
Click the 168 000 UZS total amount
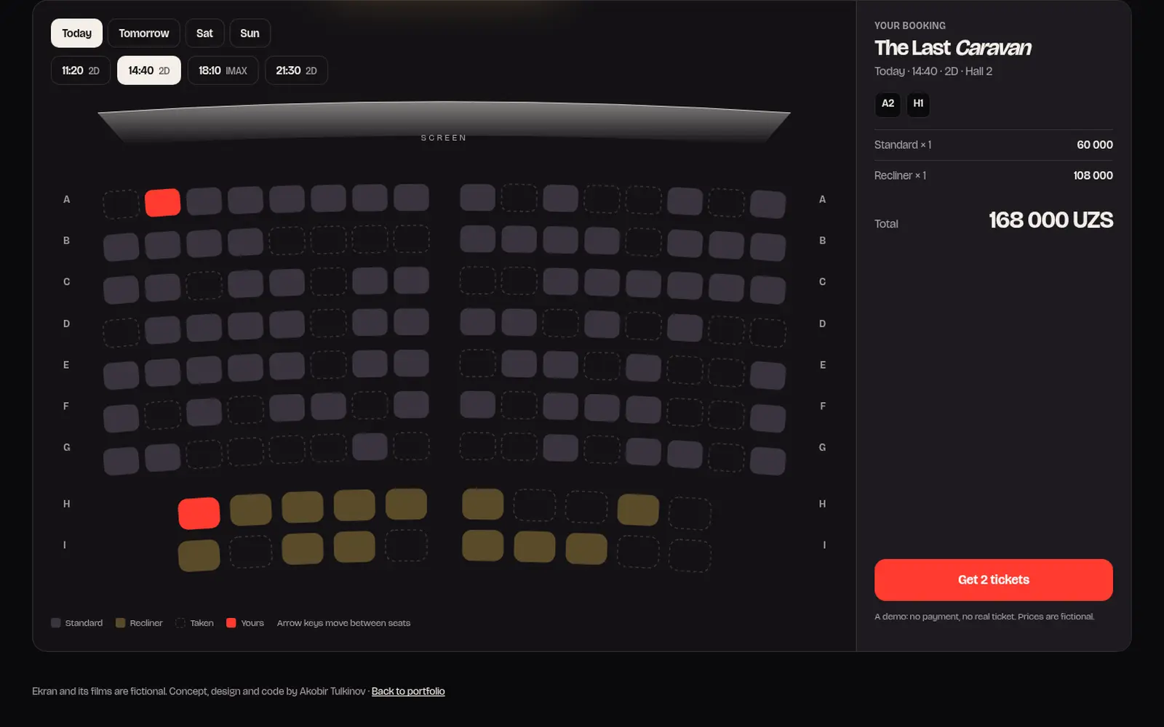point(1051,220)
